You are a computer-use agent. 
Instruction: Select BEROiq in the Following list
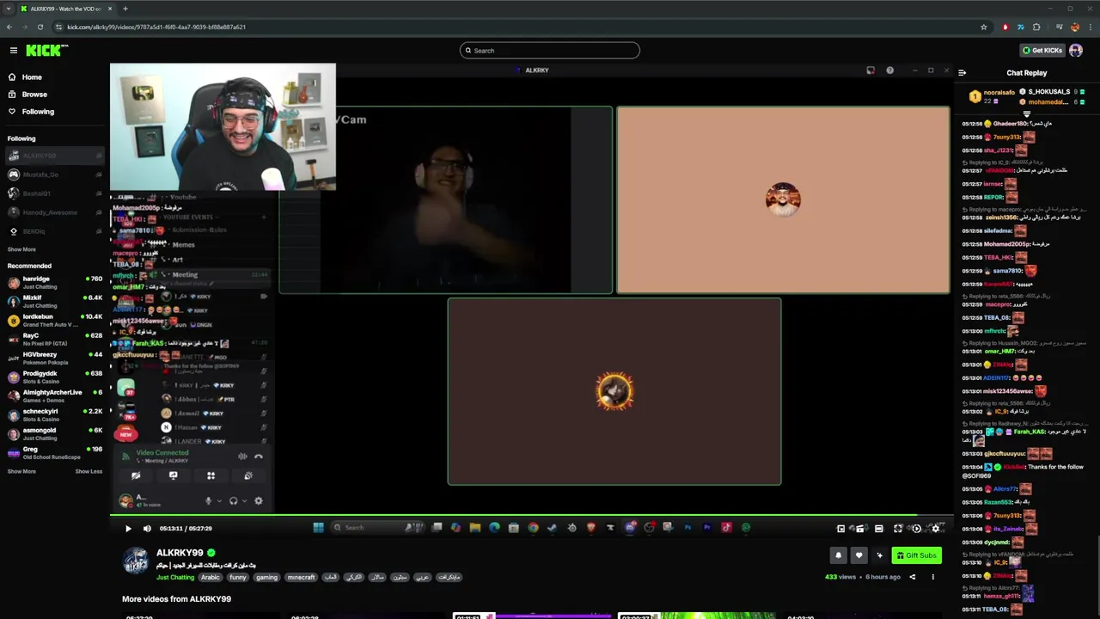(55, 231)
